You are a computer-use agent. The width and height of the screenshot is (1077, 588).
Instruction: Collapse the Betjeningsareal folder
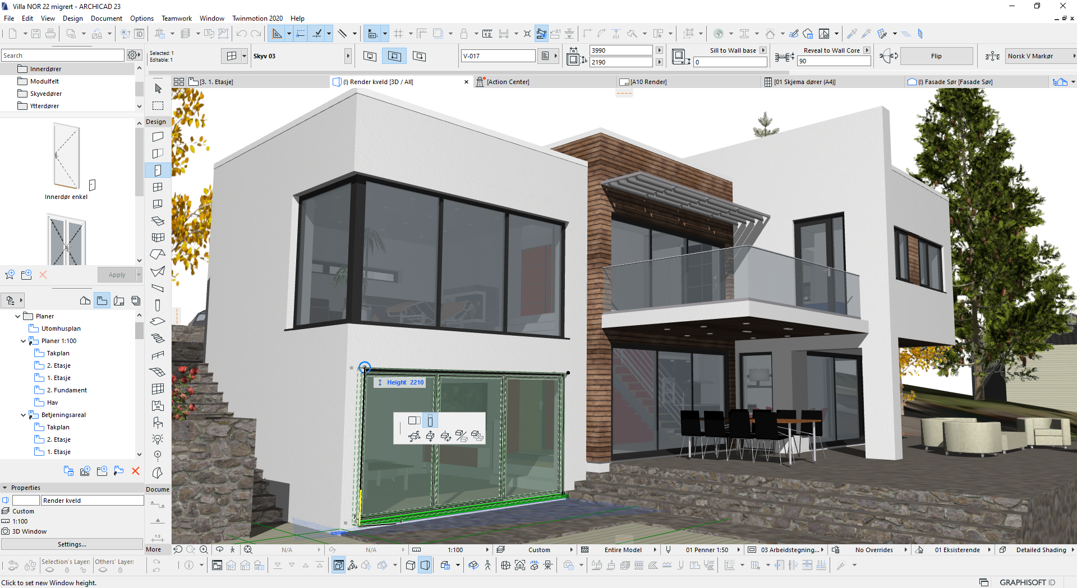point(23,415)
